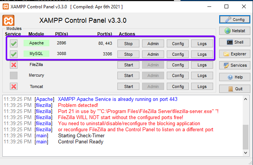This screenshot has width=253, height=165.
Task: Open Apache Admin page
Action: 153,44
